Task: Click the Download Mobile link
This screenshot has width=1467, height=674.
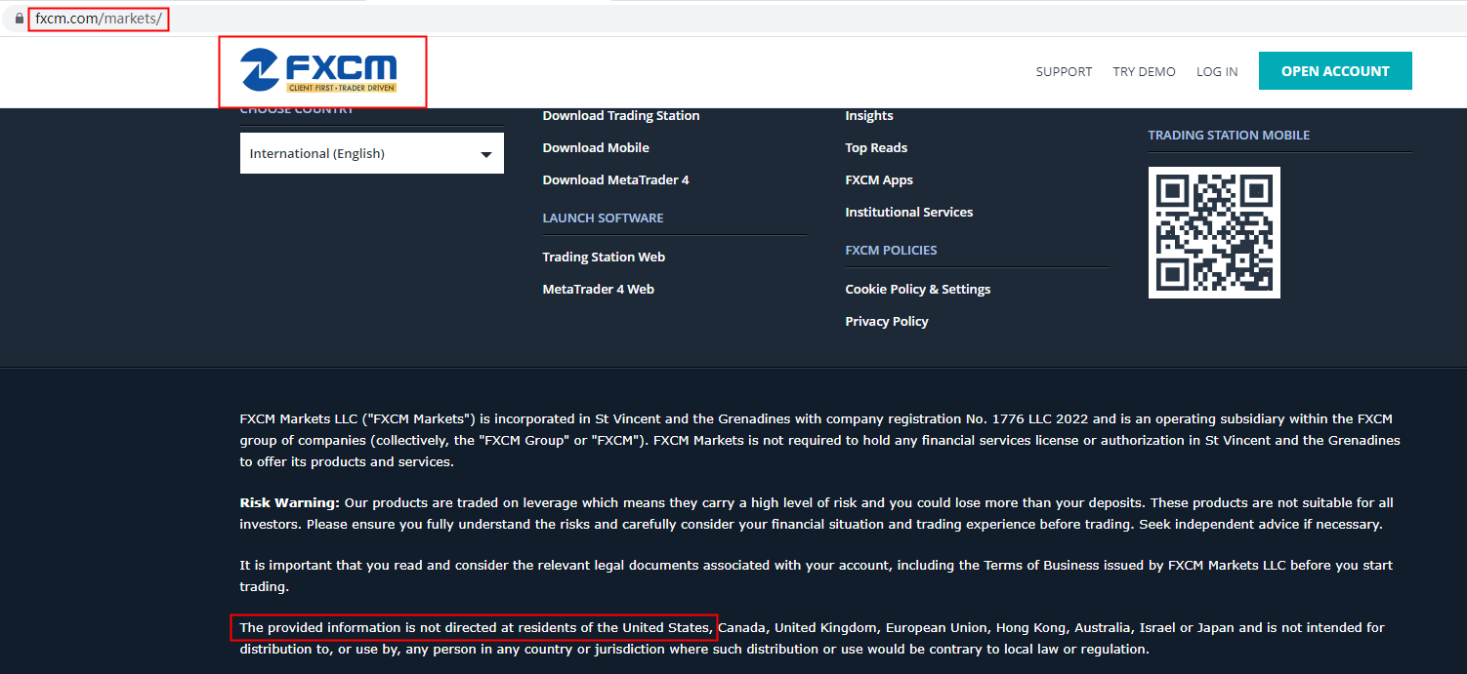Action: point(595,147)
